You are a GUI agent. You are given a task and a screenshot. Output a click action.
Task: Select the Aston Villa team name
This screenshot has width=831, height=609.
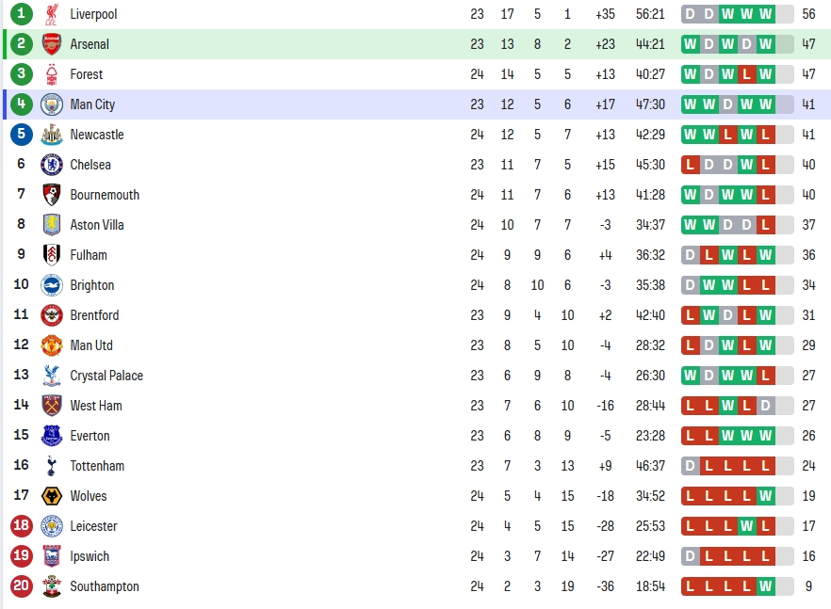pos(97,225)
